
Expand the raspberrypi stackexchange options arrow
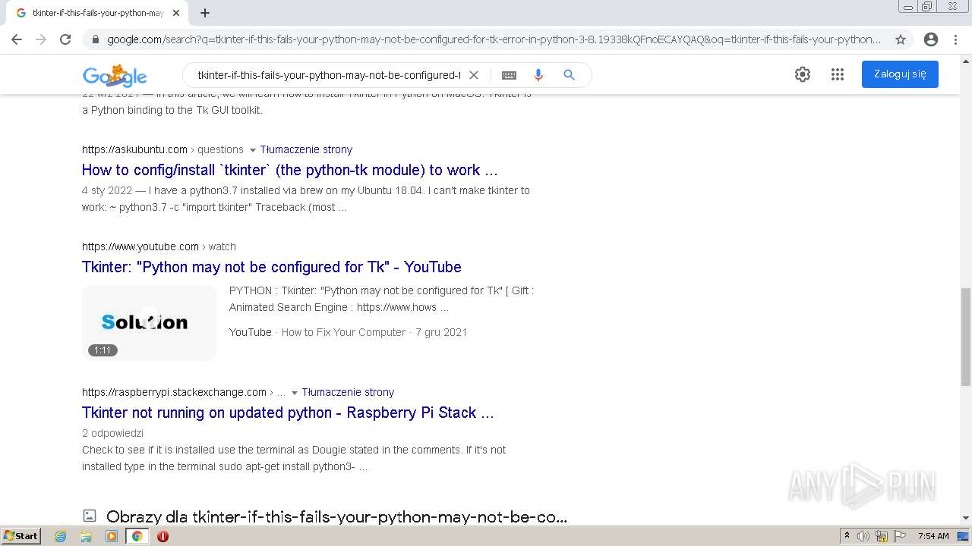point(295,393)
